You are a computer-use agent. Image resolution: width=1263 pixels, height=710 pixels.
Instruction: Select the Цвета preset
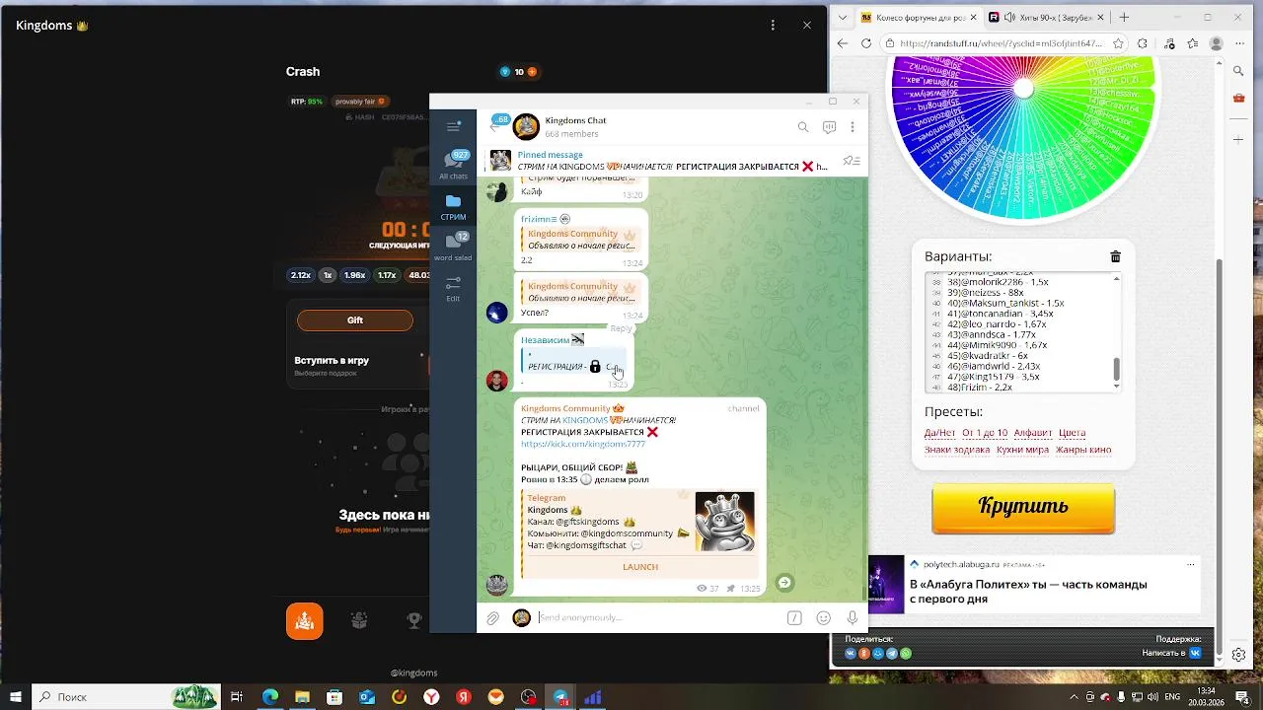pos(1072,433)
